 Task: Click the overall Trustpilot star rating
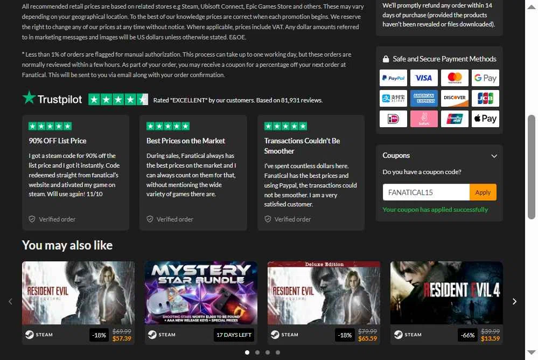click(118, 100)
